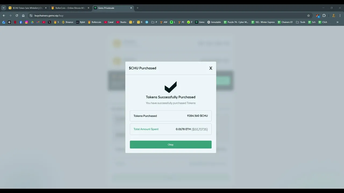Click the Total Amount Spent label
This screenshot has width=344, height=193.
click(x=146, y=129)
